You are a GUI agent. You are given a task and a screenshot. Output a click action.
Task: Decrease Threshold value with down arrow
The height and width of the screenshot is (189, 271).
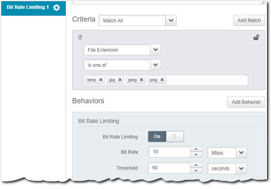pyautogui.click(x=196, y=171)
